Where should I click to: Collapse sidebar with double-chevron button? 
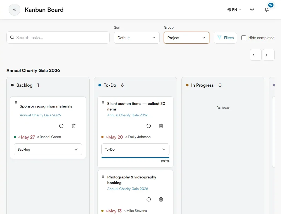(14, 10)
